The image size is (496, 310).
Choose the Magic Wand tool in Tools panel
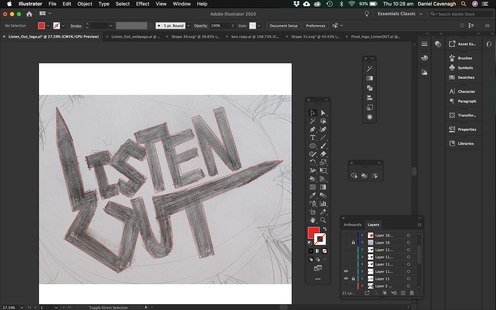313,121
